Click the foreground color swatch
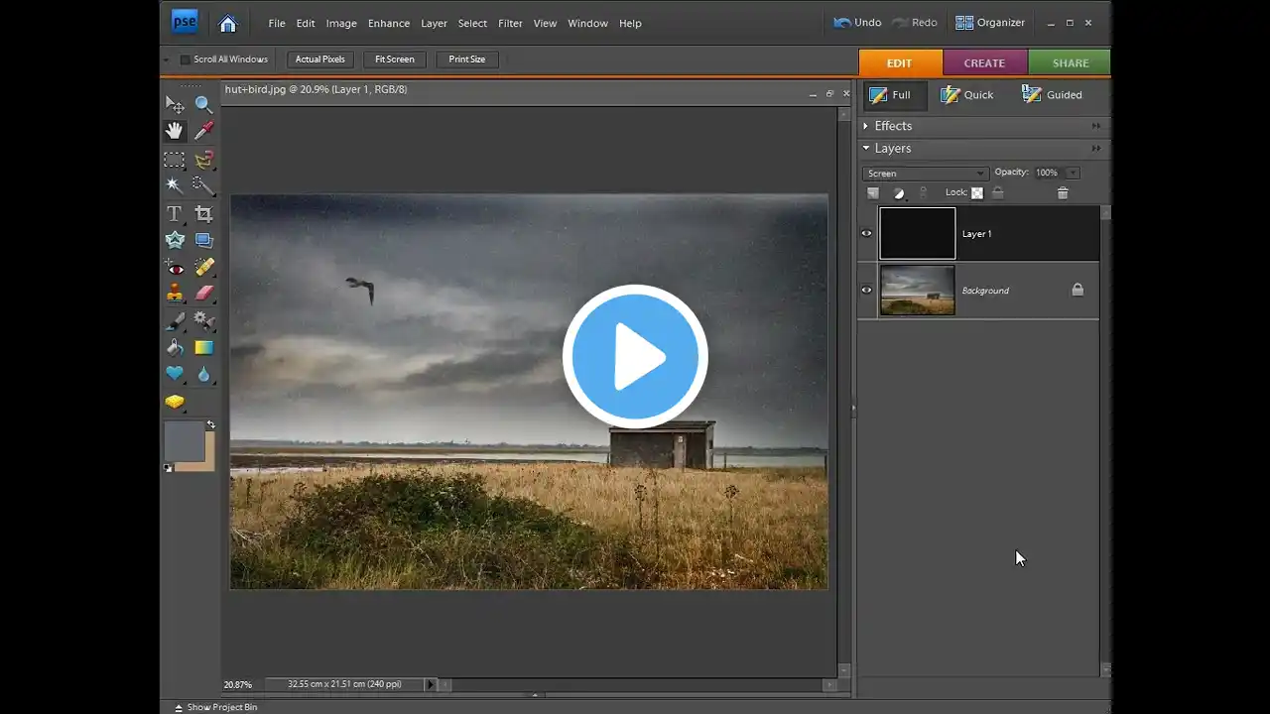The image size is (1270, 714). (x=183, y=440)
